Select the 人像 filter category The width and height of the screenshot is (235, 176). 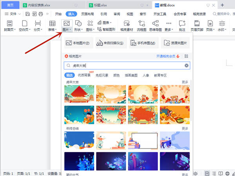click(146, 75)
